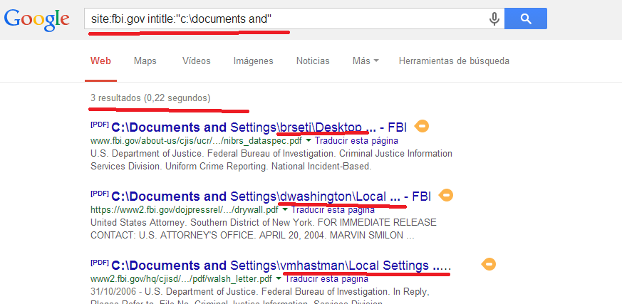Open dropdown arrow after nibrs_dataspec.pdf URL
This screenshot has height=304, width=622.
pos(309,141)
